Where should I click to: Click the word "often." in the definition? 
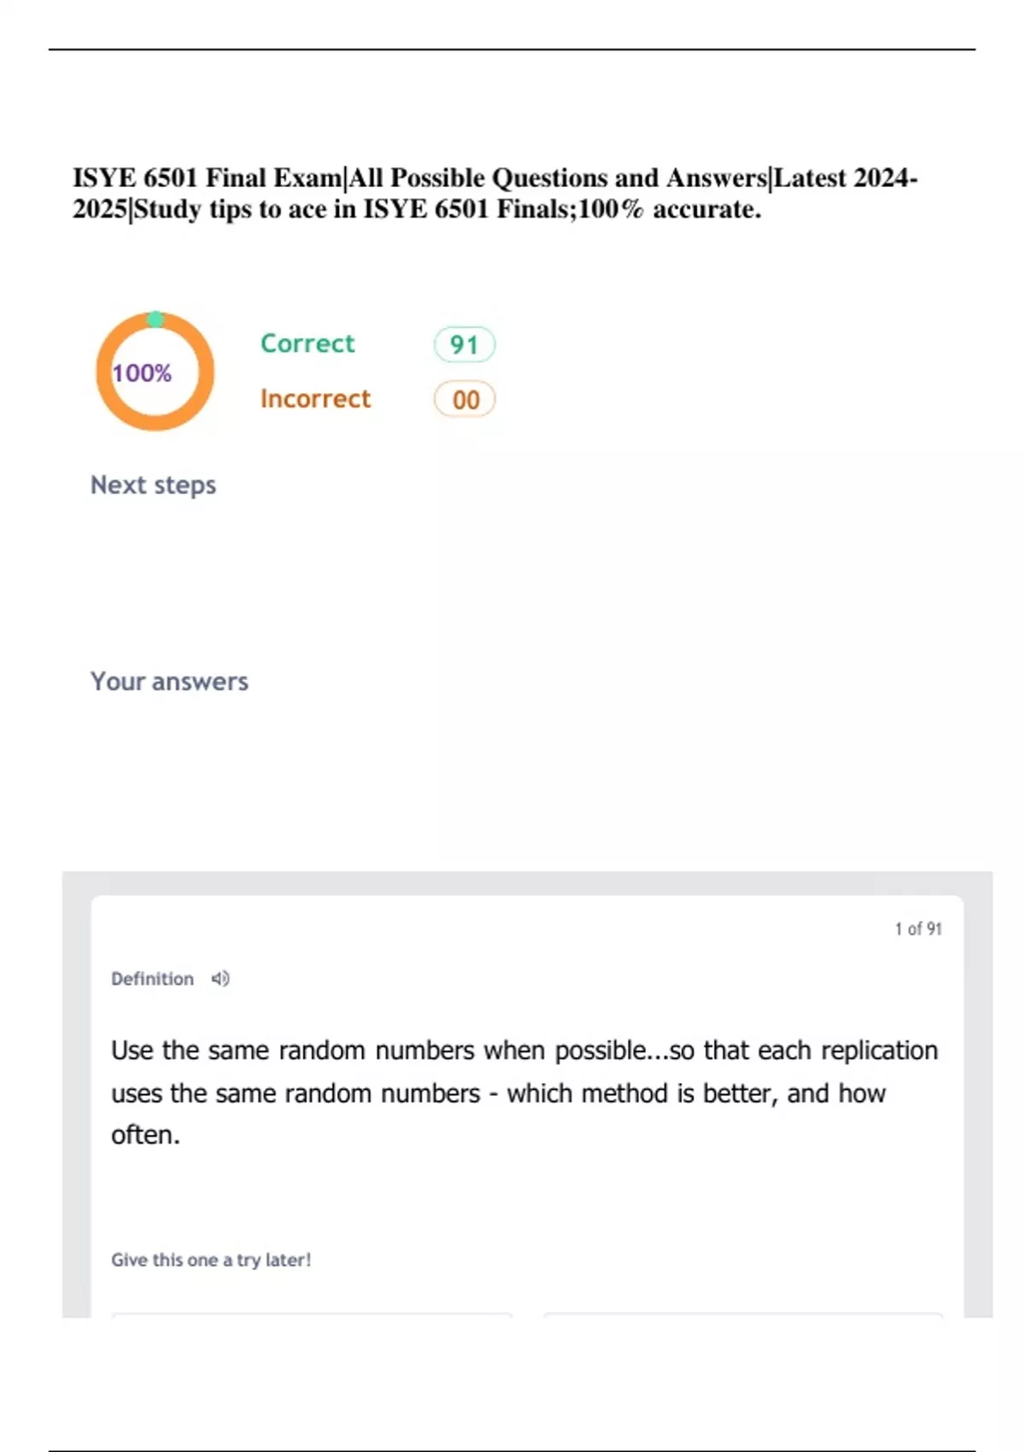[x=145, y=1135]
